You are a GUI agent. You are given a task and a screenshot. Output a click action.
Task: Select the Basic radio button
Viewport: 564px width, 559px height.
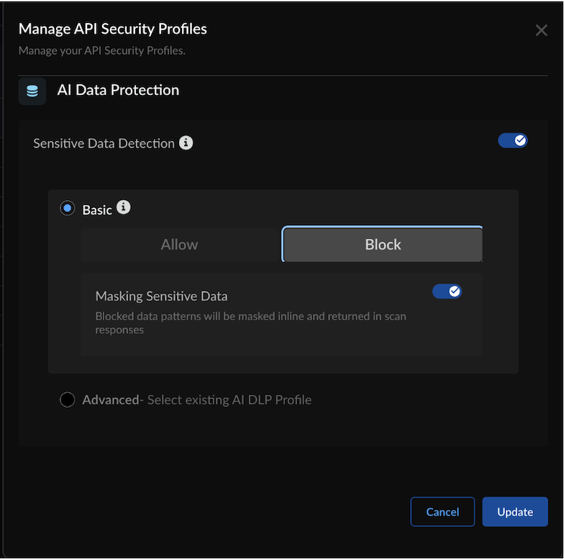coord(68,209)
